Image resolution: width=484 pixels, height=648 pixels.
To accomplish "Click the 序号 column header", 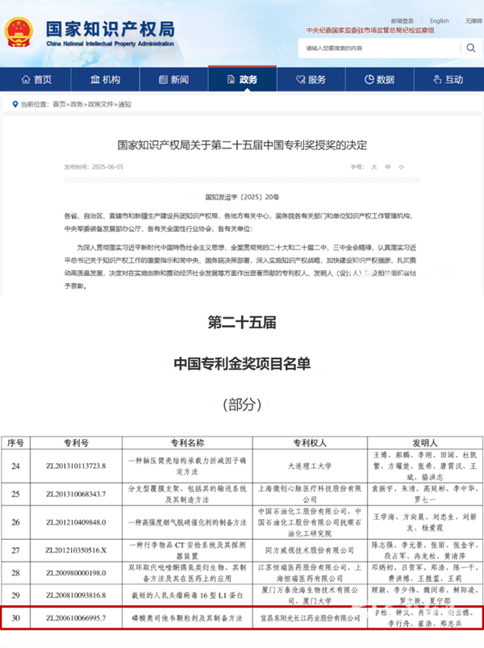I will [x=15, y=443].
